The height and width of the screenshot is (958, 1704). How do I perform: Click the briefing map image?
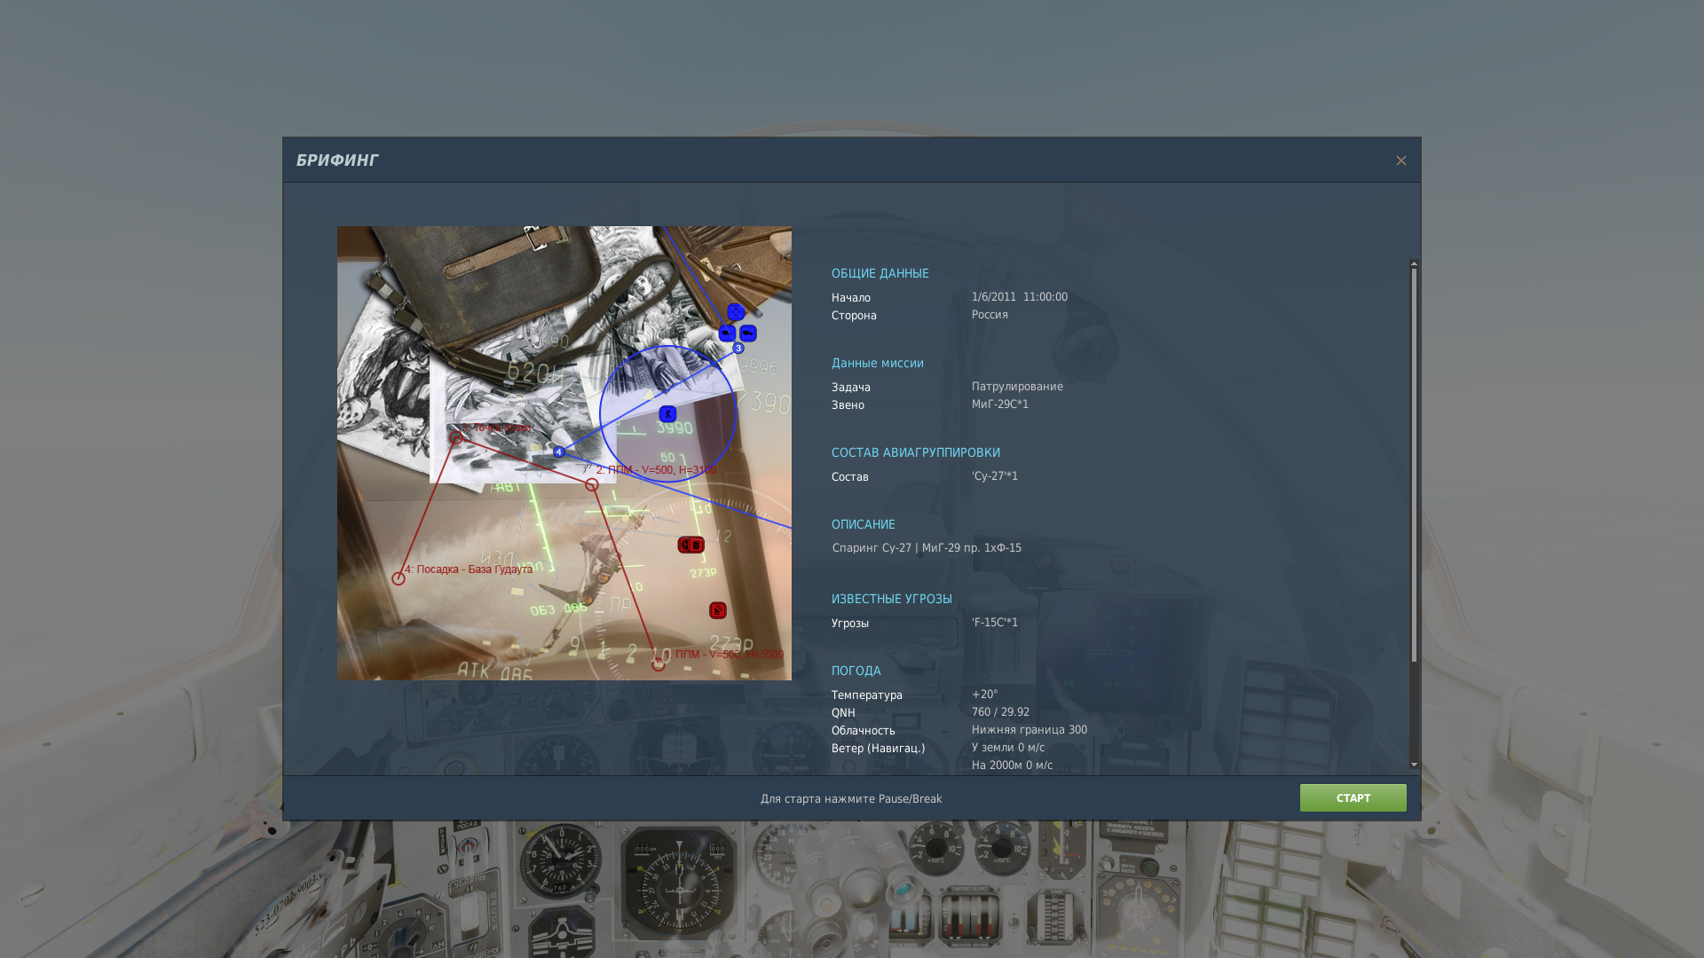click(564, 453)
